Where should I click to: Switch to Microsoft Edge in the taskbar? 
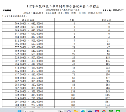click(x=83, y=111)
